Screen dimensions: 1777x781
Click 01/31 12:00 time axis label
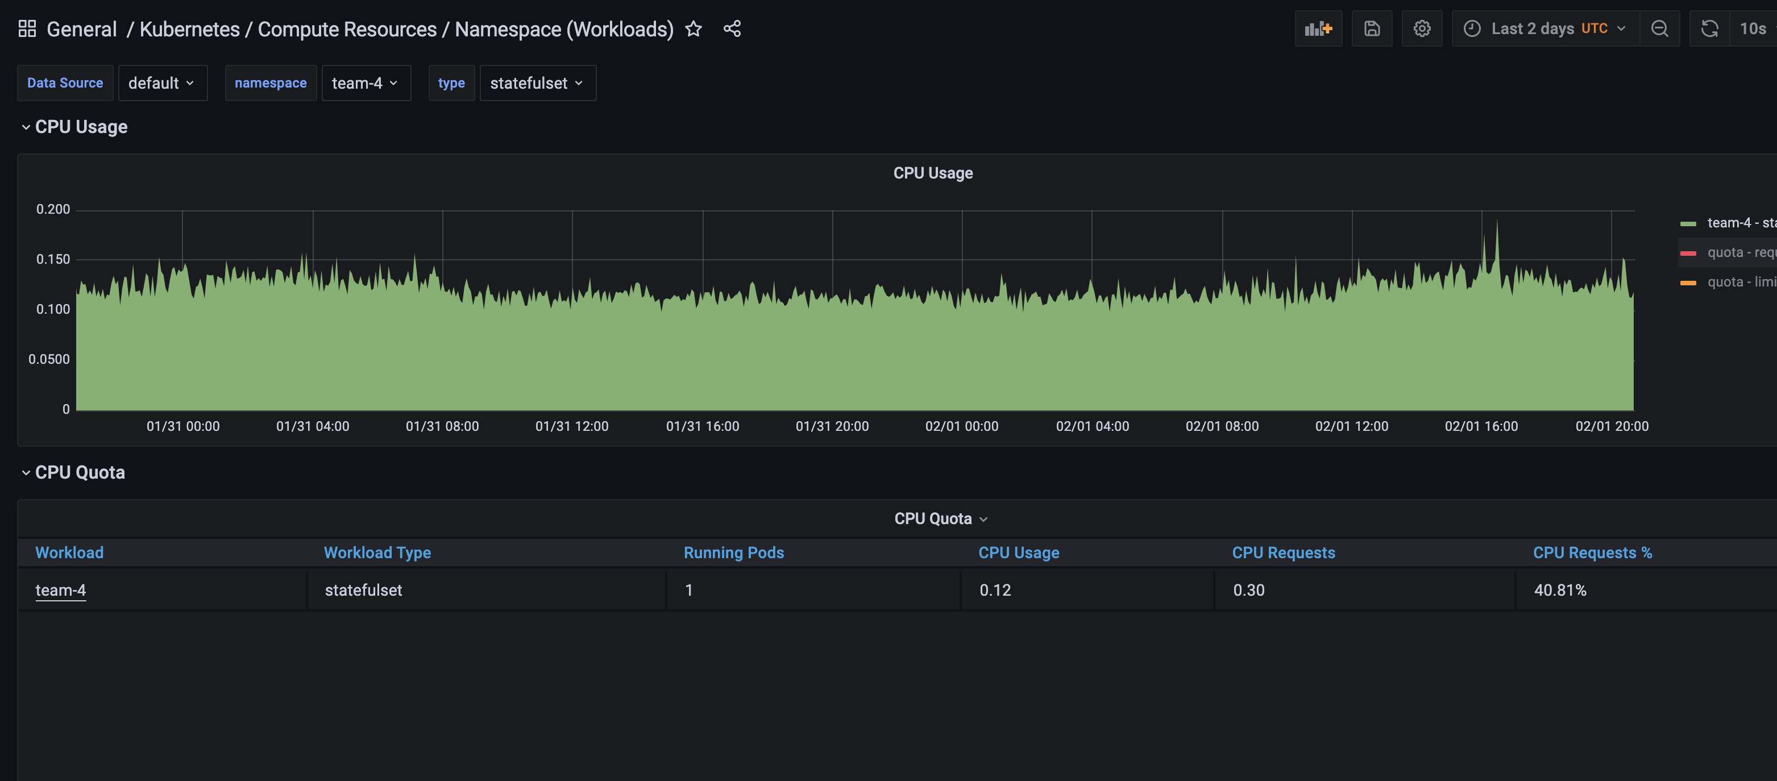pyautogui.click(x=572, y=426)
